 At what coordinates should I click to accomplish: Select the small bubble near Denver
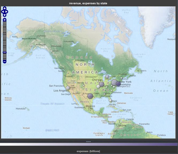pyautogui.click(x=84, y=85)
